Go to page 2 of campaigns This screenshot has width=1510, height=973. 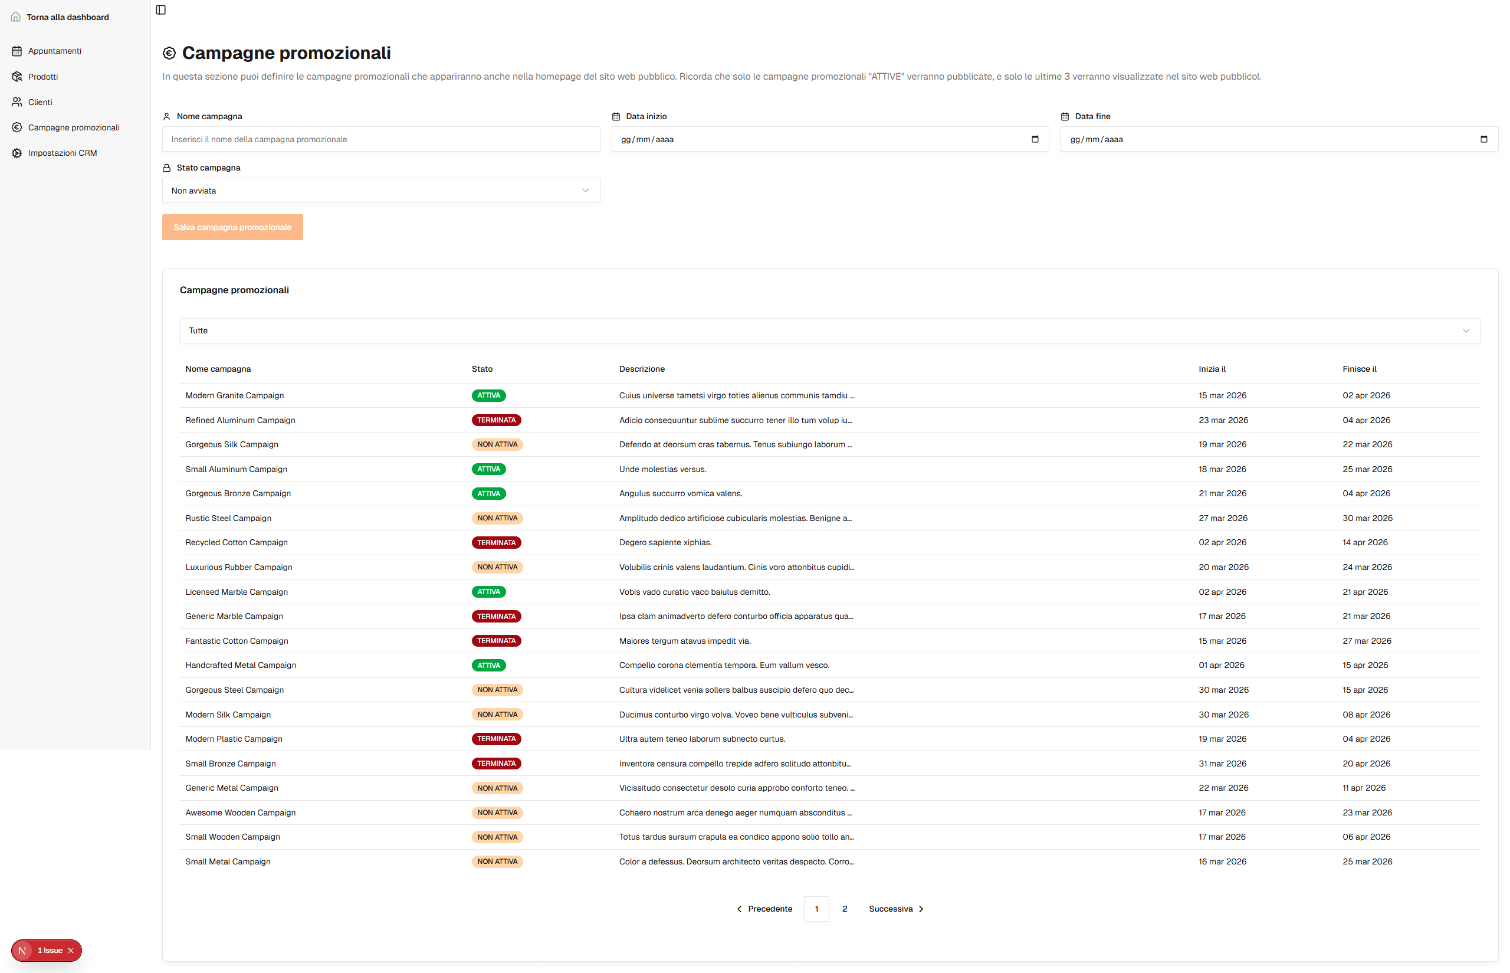845,909
